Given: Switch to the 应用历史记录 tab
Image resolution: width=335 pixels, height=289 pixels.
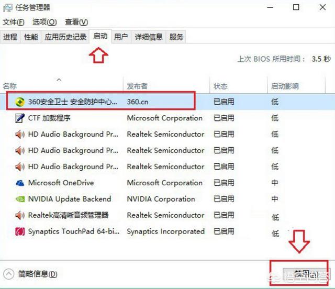Looking at the screenshot, I should (65, 37).
